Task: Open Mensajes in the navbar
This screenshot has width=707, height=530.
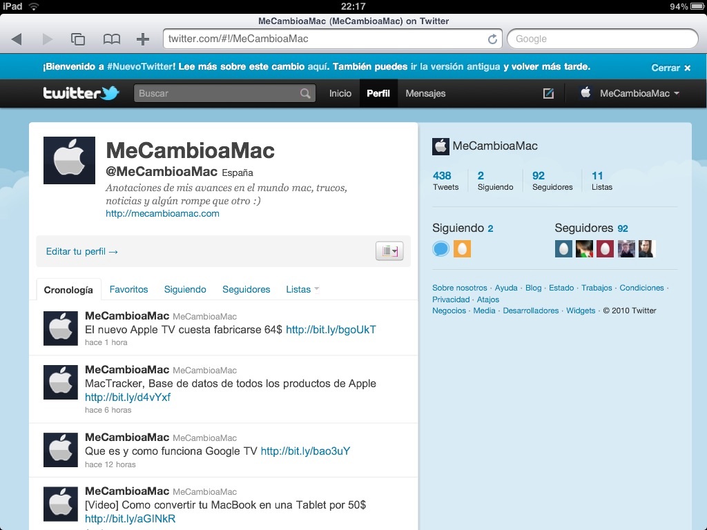Action: [425, 93]
